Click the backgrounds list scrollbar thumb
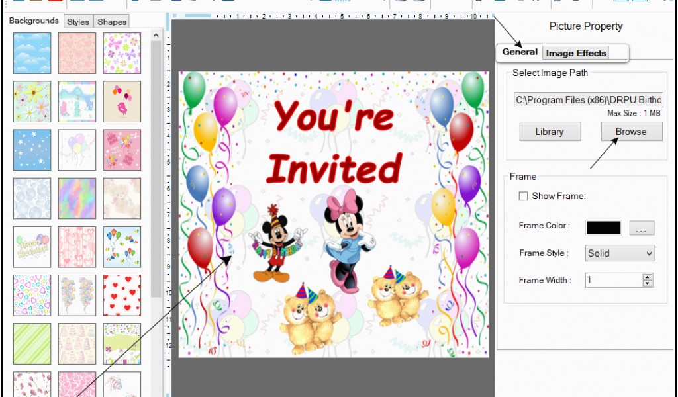 pyautogui.click(x=156, y=169)
